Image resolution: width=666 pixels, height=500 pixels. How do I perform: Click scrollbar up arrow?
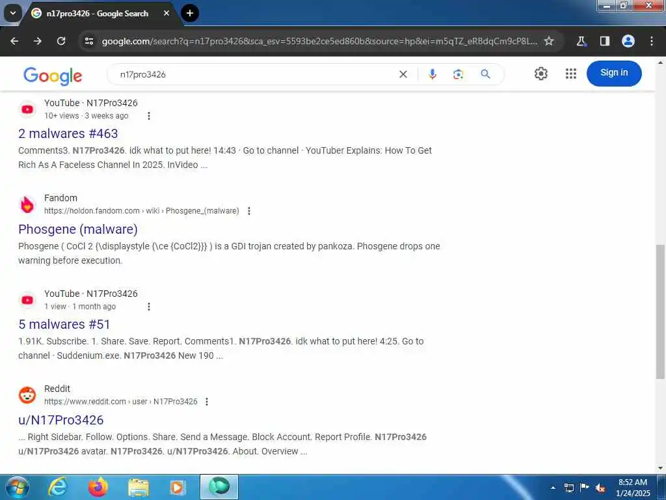[x=661, y=62]
